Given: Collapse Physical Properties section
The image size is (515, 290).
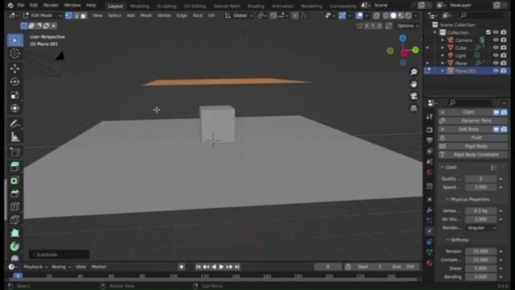Looking at the screenshot, I should pyautogui.click(x=447, y=199).
